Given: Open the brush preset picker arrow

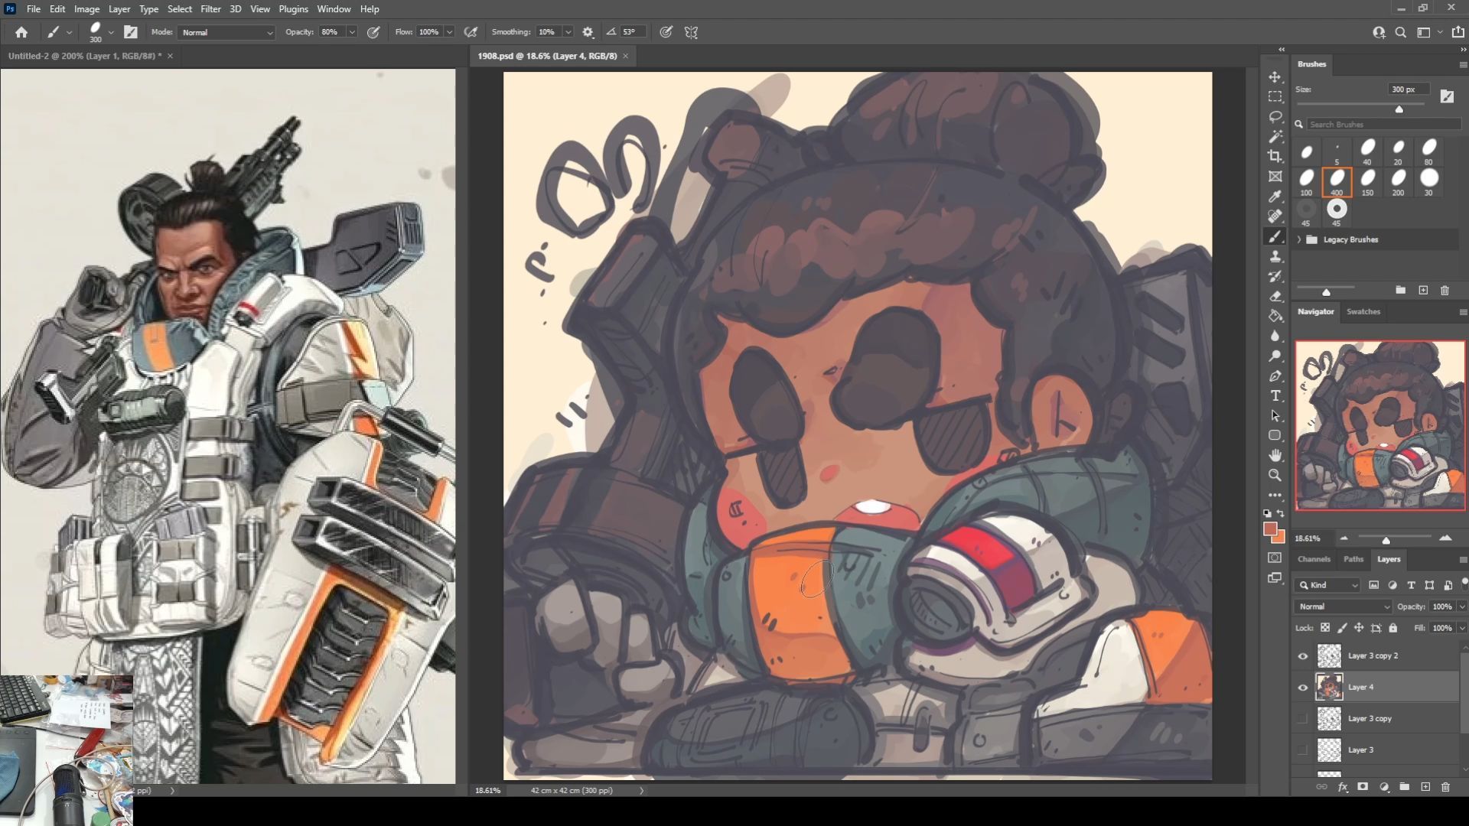Looking at the screenshot, I should tap(111, 32).
